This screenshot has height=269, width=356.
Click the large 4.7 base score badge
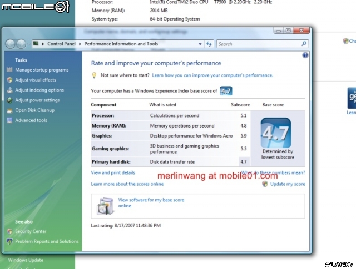(276, 133)
